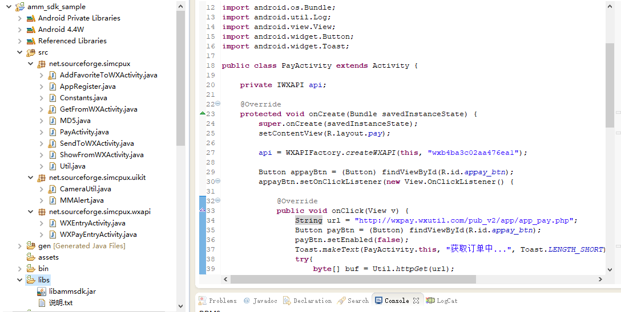Switch to the Javadoc tab
Image resolution: width=621 pixels, height=312 pixels.
(260, 301)
